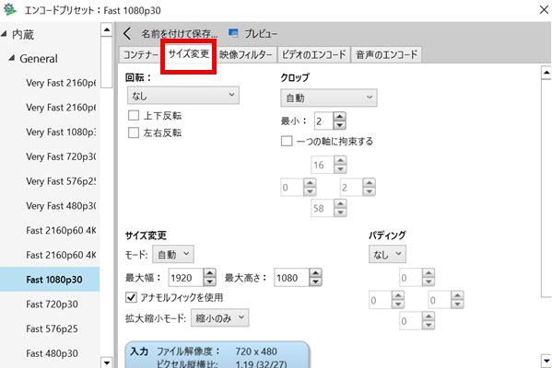
Task: Collapse the General preset folder
Action: point(12,58)
